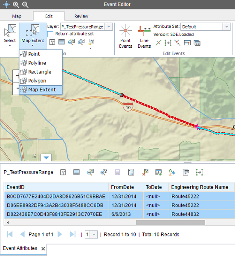Click the green bracket arrow icon in table toolbar

click(x=199, y=172)
